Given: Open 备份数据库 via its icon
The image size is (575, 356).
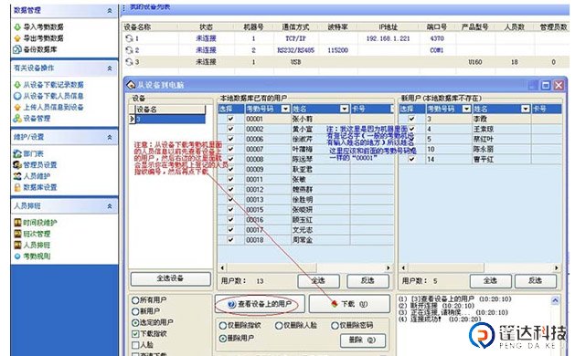Looking at the screenshot, I should [x=17, y=49].
